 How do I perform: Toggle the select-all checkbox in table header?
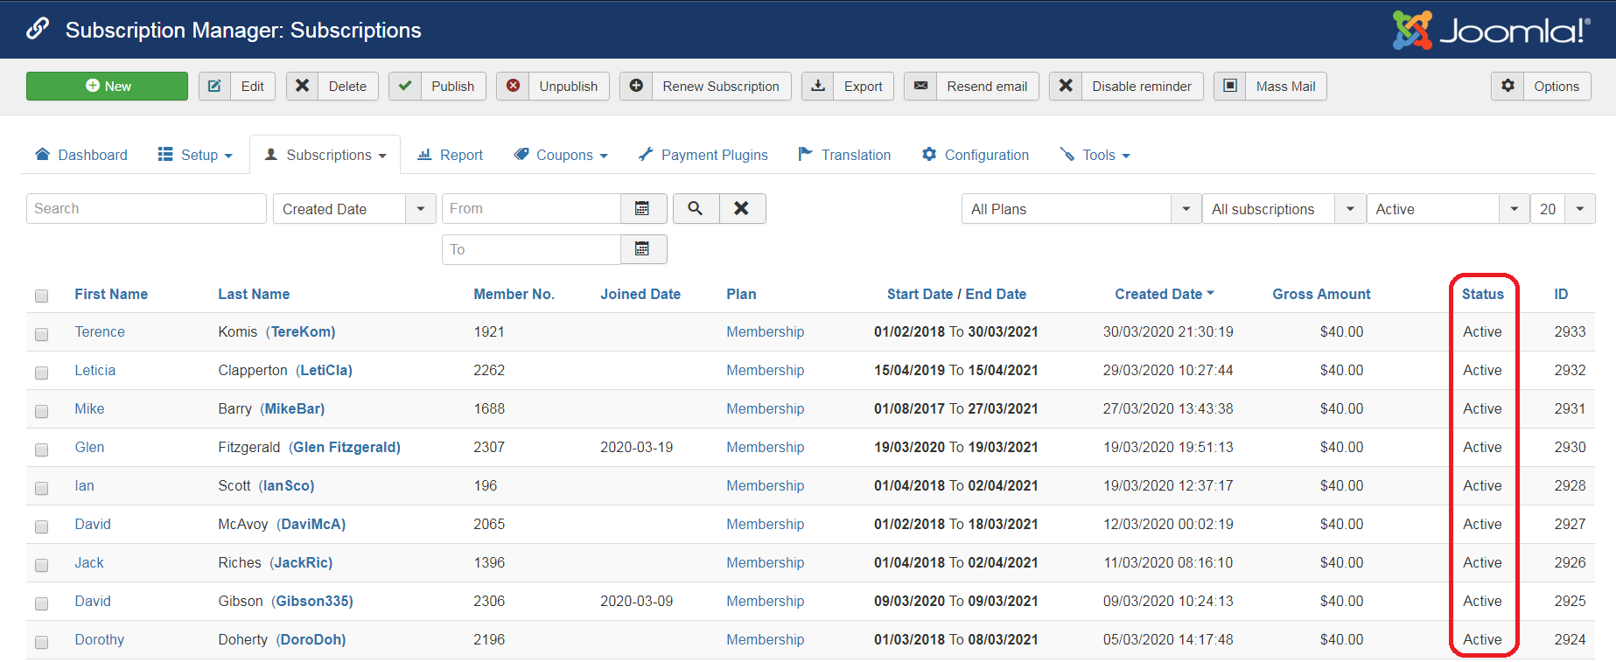click(41, 296)
